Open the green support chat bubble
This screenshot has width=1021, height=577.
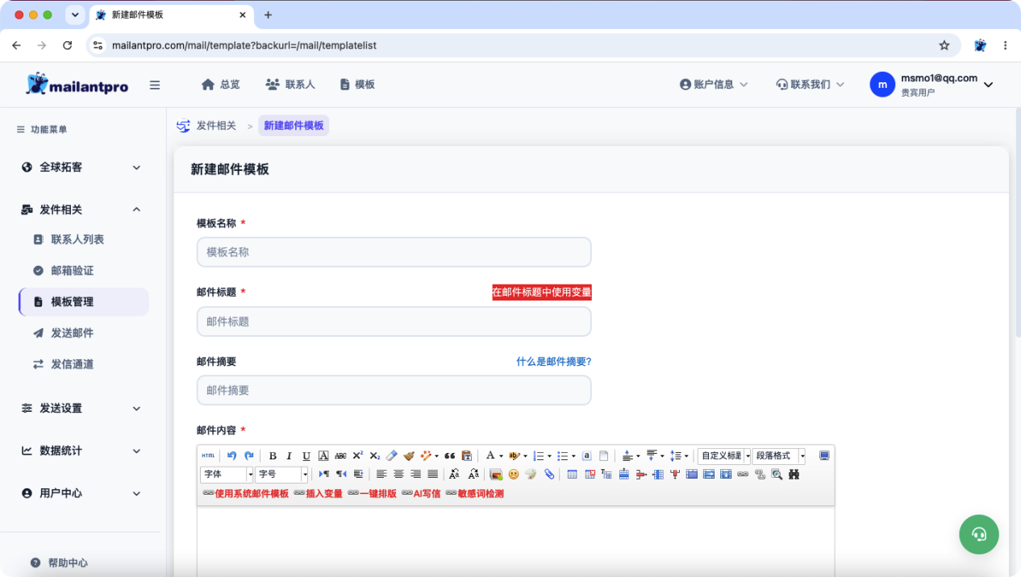979,533
